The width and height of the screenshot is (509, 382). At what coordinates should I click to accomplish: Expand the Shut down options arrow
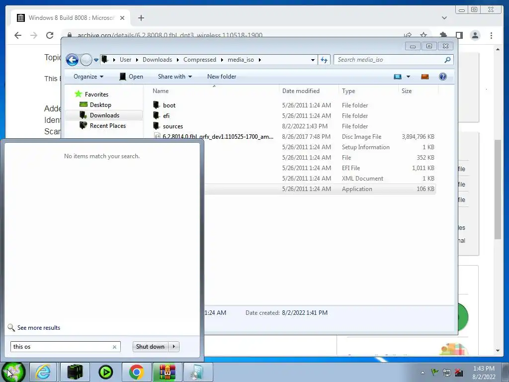(174, 347)
